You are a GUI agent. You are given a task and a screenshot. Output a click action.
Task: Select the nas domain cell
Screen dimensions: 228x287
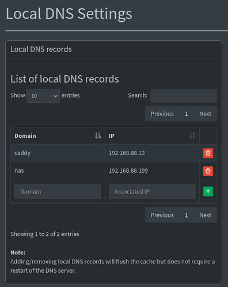tap(58, 171)
